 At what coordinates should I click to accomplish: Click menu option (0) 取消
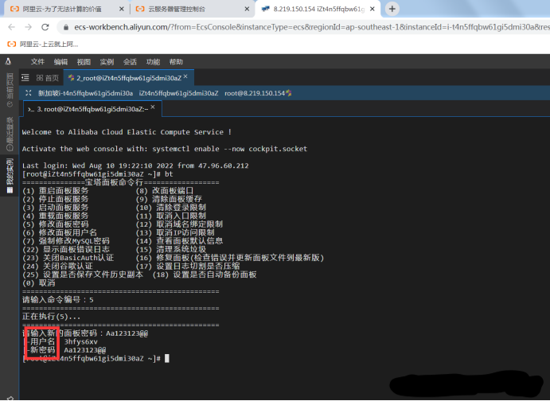(x=38, y=283)
